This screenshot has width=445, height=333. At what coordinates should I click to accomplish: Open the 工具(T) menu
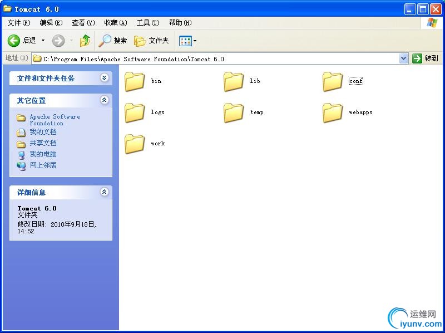tap(148, 23)
